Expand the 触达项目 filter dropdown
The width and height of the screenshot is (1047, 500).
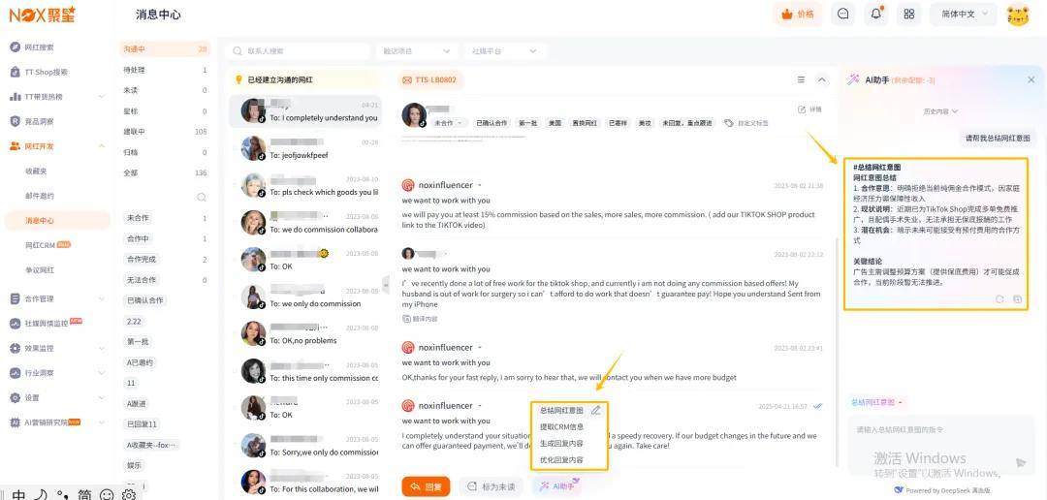point(417,50)
